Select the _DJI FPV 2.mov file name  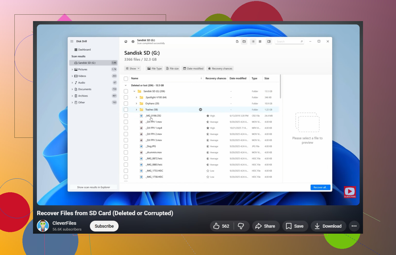pyautogui.click(x=154, y=134)
